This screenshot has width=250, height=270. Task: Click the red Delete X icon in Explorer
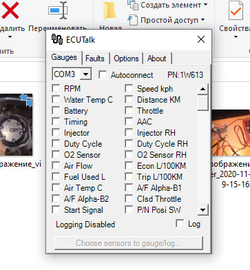coord(10,10)
